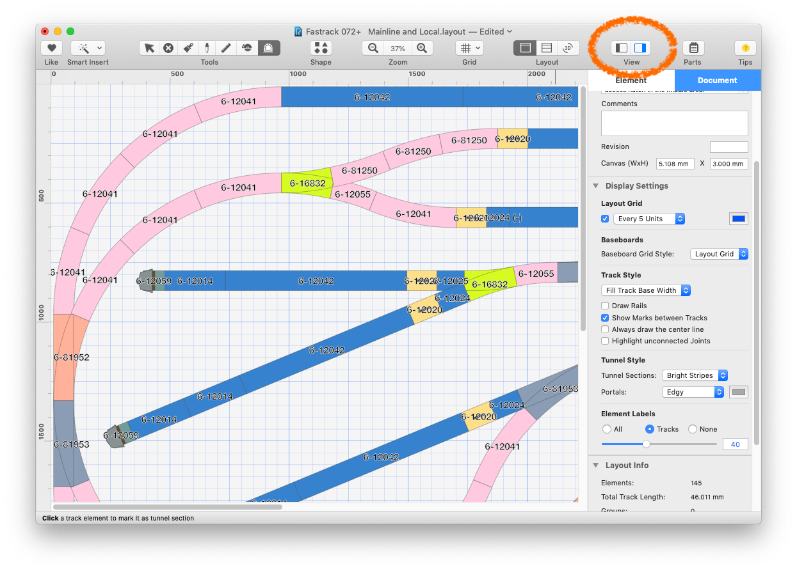The width and height of the screenshot is (797, 571).
Task: Uncheck Show Marks between Tracks
Action: (x=605, y=318)
